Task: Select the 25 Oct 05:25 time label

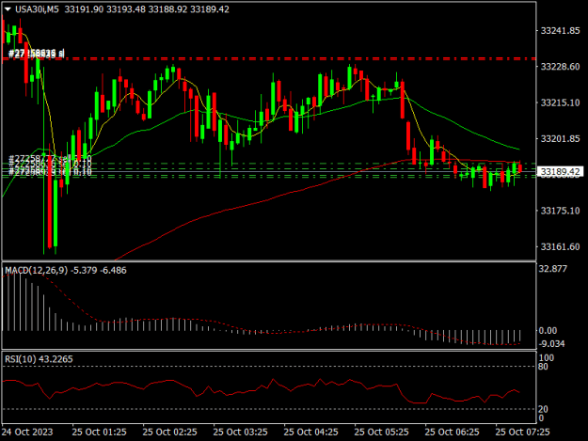Action: (381, 432)
